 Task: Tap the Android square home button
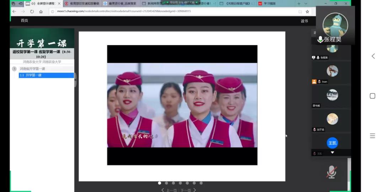pos(373,96)
